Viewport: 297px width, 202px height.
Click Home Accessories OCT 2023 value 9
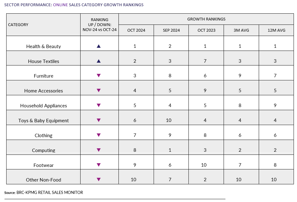[x=205, y=91]
